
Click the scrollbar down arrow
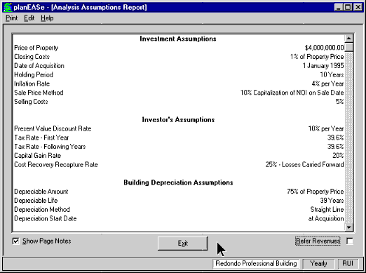(348, 227)
